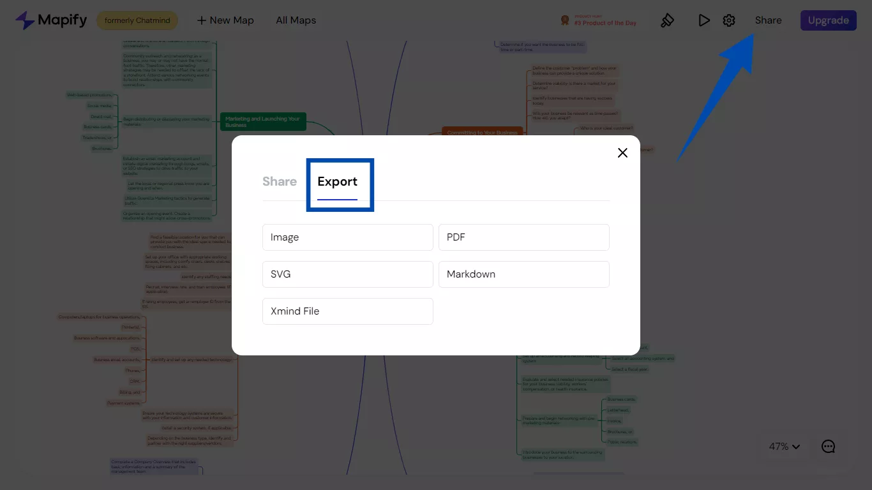Open settings gear icon
This screenshot has height=490, width=872.
(729, 20)
